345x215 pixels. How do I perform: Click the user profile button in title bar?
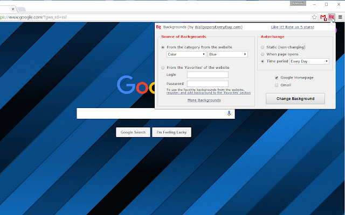[298, 3]
